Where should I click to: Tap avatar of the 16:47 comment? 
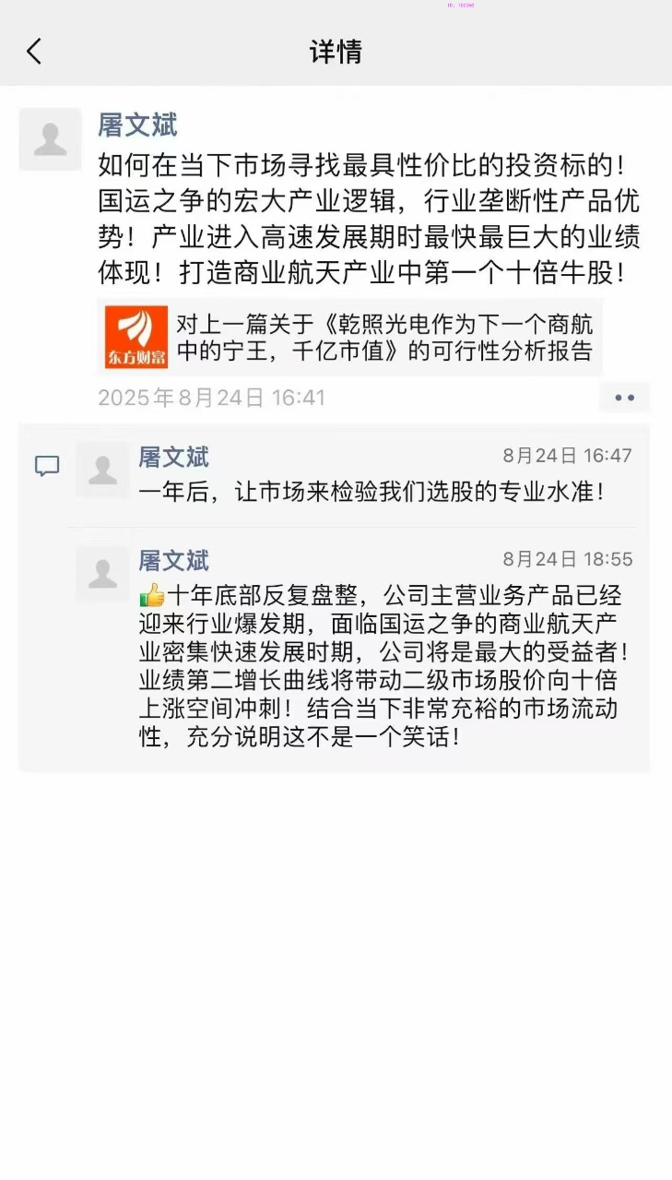[102, 471]
